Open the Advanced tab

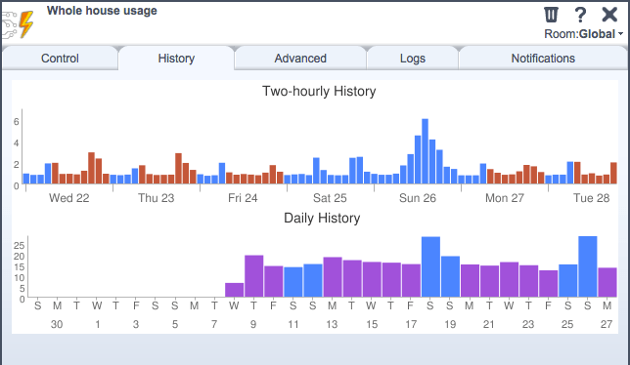coord(300,59)
